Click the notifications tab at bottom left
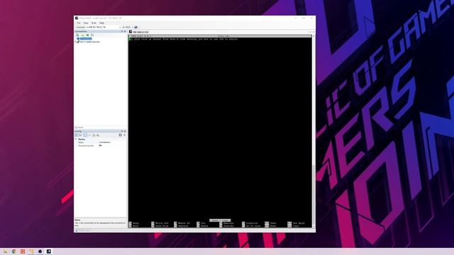454x255 pixels. coord(83,230)
